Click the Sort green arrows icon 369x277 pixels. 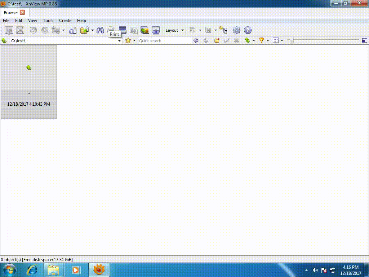[247, 40]
